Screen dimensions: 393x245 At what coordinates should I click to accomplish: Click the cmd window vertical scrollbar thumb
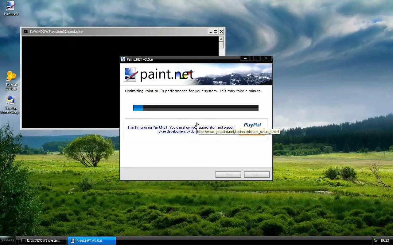[x=221, y=45]
